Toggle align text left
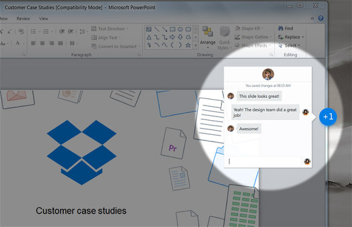The width and height of the screenshot is (352, 227). point(33,43)
